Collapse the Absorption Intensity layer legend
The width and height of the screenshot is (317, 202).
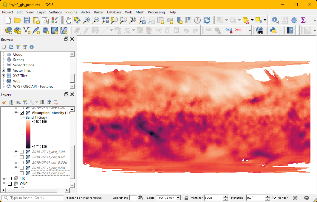[x=16, y=113]
